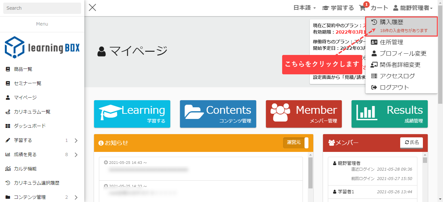Open the Results 成績管理 tile
This screenshot has height=202, width=443.
pyautogui.click(x=389, y=114)
